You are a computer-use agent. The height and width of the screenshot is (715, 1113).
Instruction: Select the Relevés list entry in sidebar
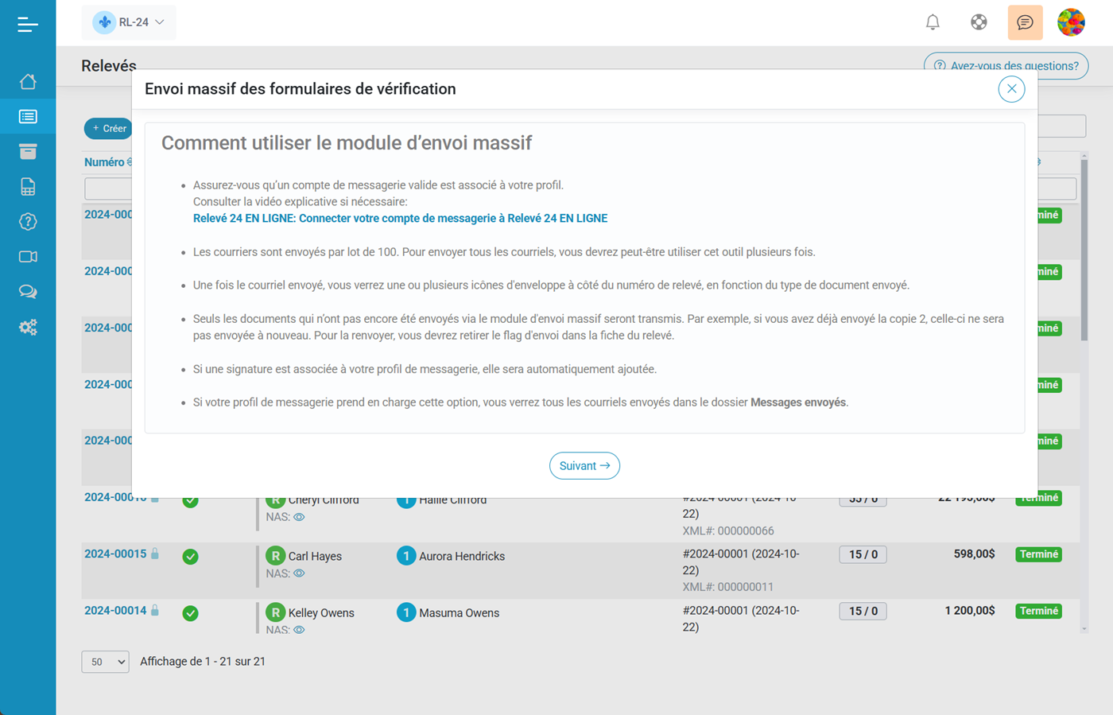click(28, 115)
